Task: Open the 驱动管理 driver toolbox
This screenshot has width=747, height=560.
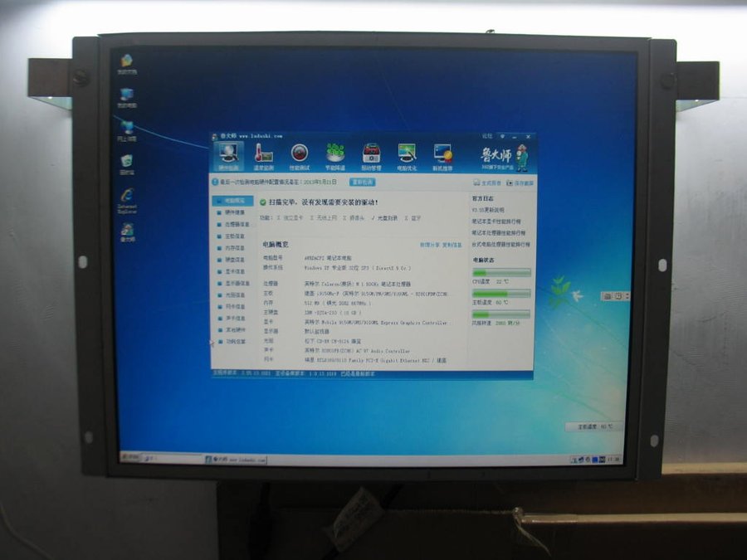Action: click(371, 157)
